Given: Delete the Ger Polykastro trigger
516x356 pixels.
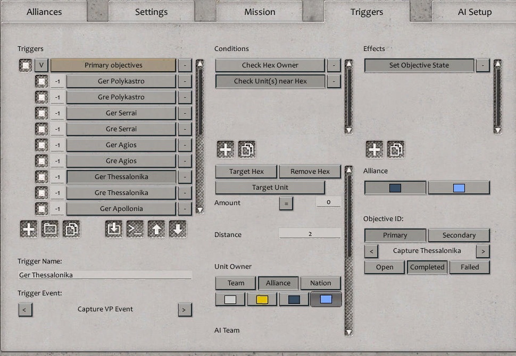Looking at the screenshot, I should 185,81.
